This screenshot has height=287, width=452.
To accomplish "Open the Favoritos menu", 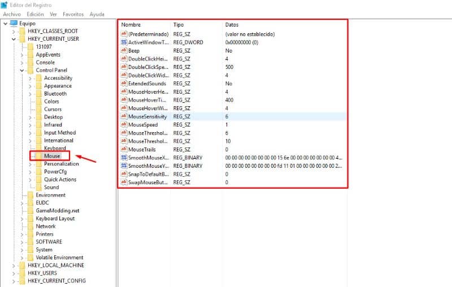I will click(75, 14).
